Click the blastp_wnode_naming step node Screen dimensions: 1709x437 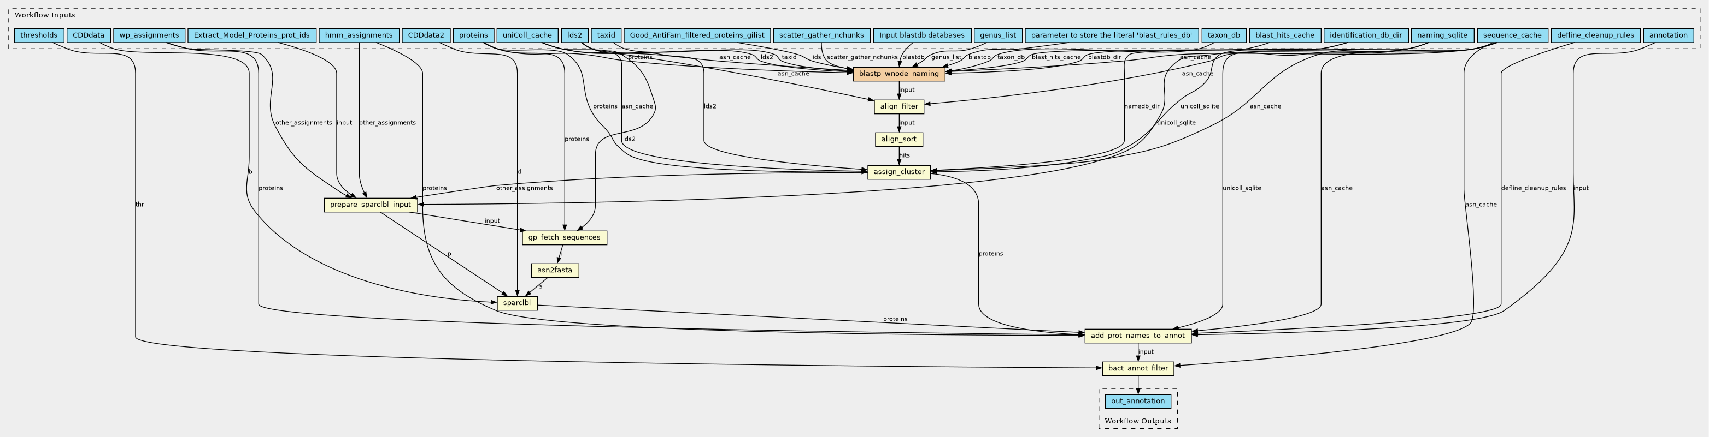point(898,74)
